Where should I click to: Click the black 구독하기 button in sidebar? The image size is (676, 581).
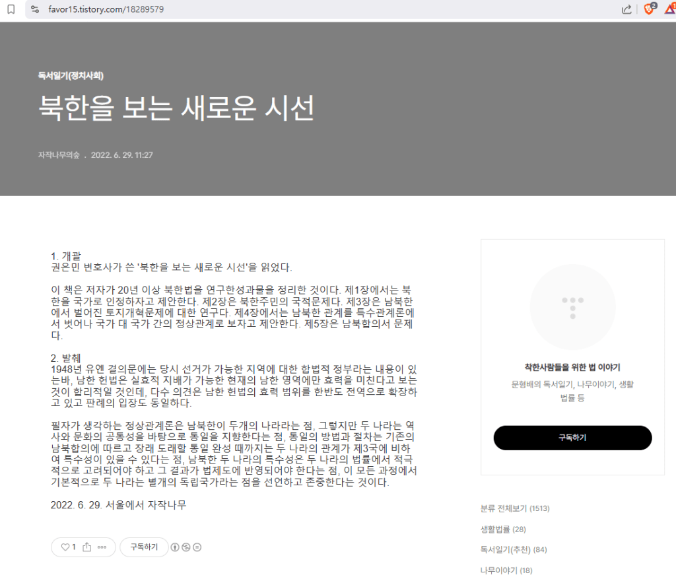[572, 438]
